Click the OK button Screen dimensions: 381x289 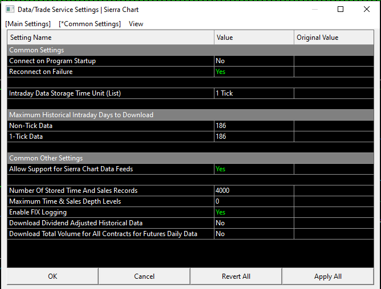tap(52, 276)
